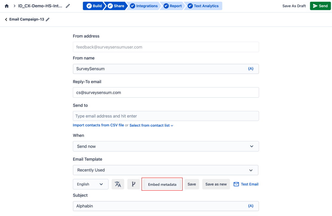The image size is (332, 216).
Task: Insert variable {A} in Subject field
Action: point(250,206)
